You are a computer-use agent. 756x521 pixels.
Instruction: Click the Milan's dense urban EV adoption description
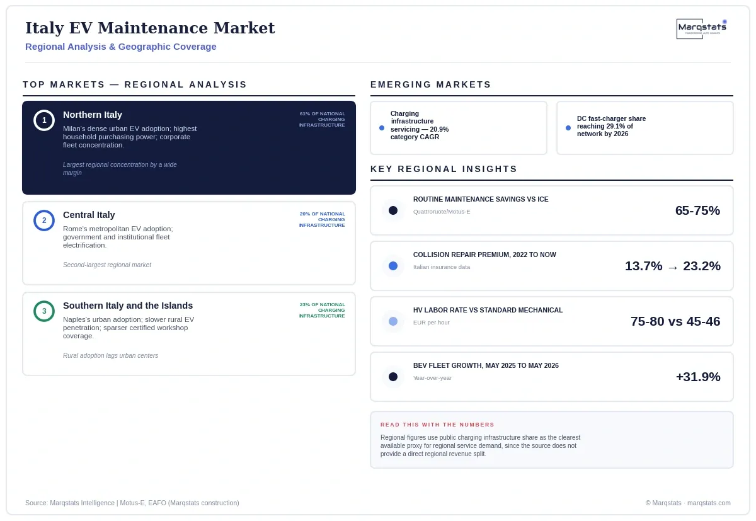(130, 137)
